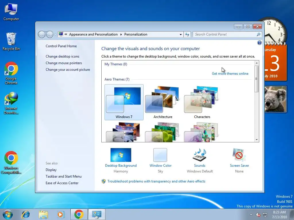Click Control Panel taskbar button

[x=97, y=214]
